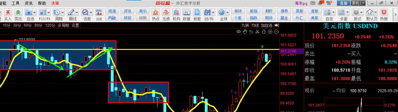Click the 陆港 button
This screenshot has width=398, height=112.
tap(112, 11)
